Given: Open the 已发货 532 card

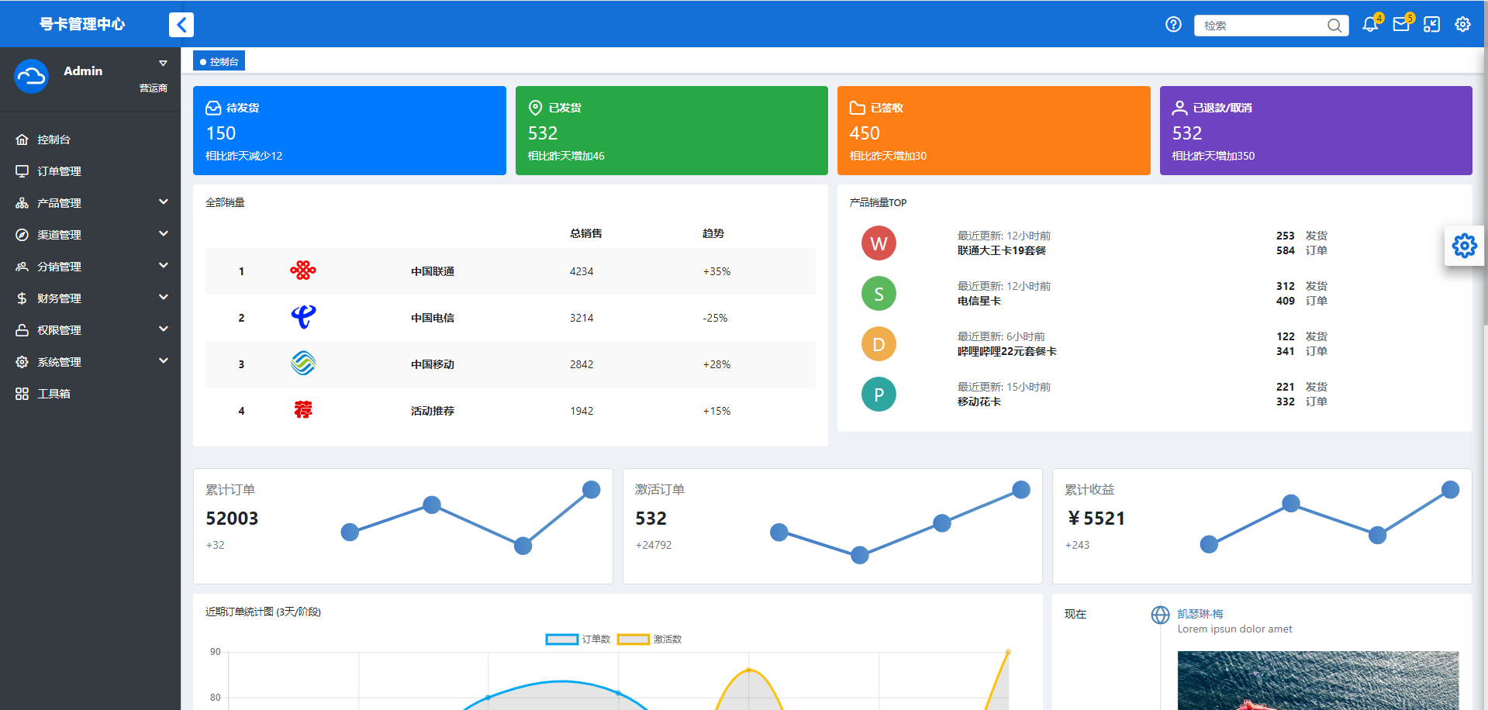Looking at the screenshot, I should pyautogui.click(x=671, y=130).
